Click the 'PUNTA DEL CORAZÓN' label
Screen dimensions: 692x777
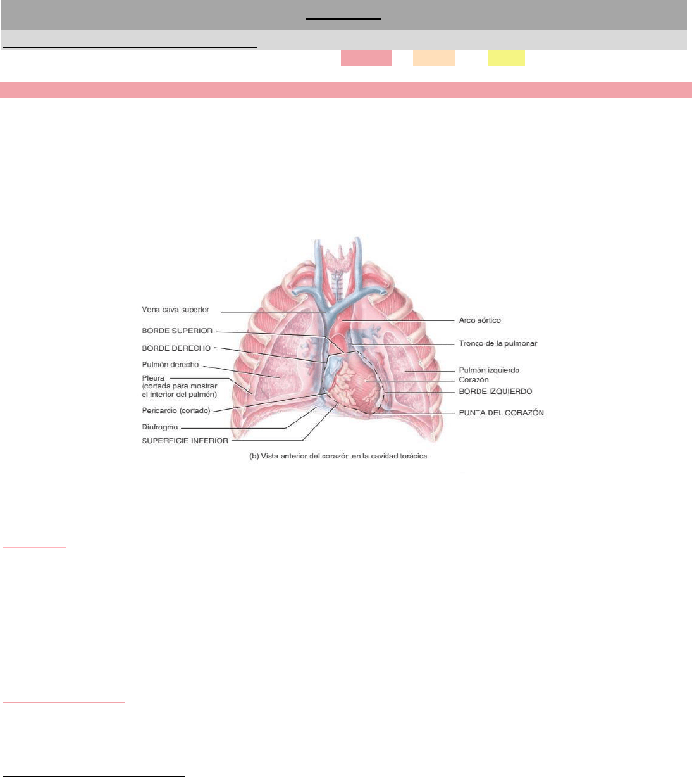coord(501,413)
